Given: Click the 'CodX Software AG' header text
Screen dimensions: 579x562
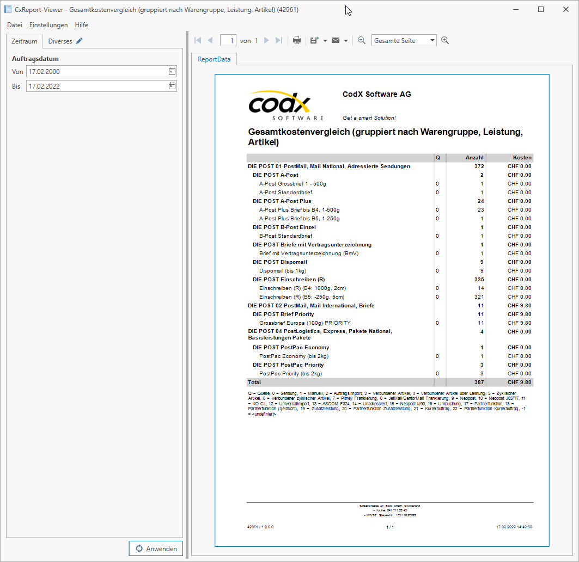Looking at the screenshot, I should click(376, 94).
